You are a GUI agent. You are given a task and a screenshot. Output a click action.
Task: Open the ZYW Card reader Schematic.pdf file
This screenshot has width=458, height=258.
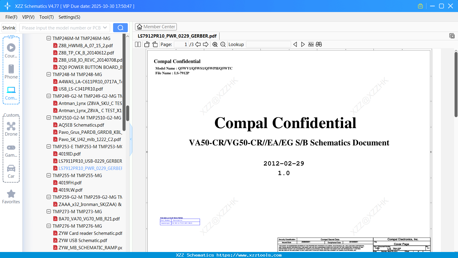88,233
